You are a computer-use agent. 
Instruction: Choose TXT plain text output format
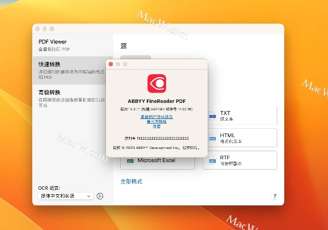[242, 116]
